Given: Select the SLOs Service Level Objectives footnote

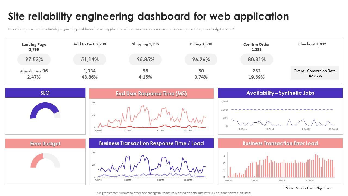Looking at the screenshot, I should click(x=307, y=188).
